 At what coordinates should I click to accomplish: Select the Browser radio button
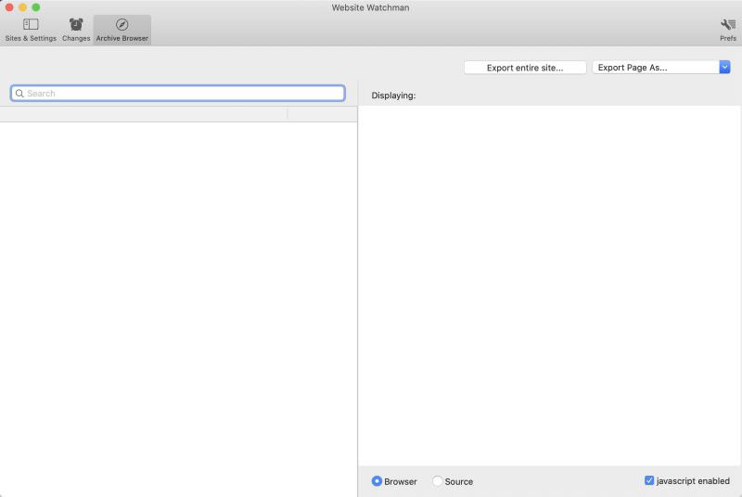[x=377, y=481]
